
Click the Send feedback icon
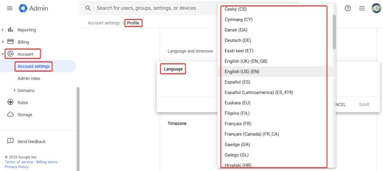10,141
